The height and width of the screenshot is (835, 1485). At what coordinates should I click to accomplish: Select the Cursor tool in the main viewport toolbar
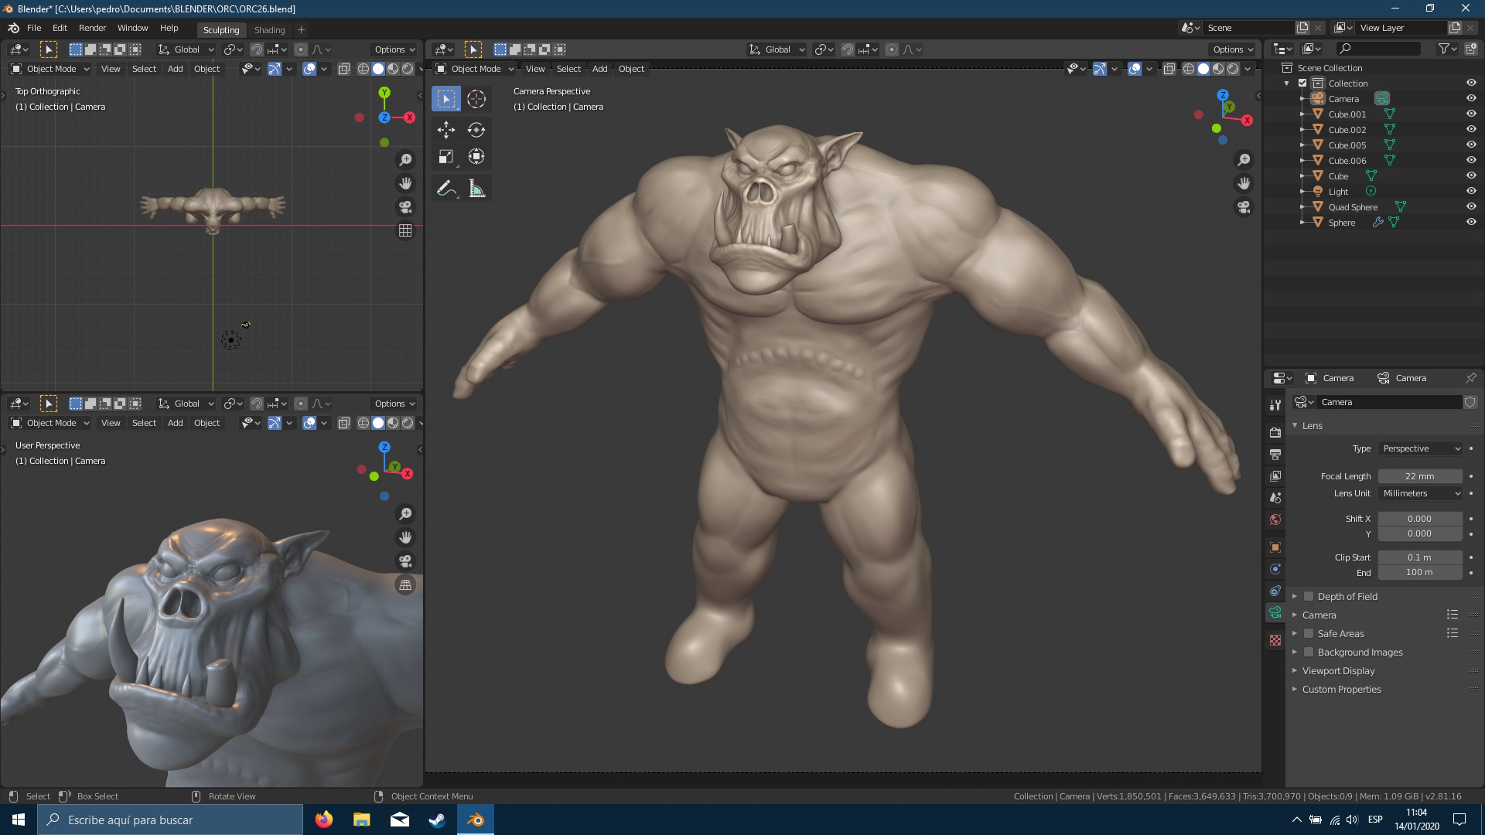pos(476,99)
